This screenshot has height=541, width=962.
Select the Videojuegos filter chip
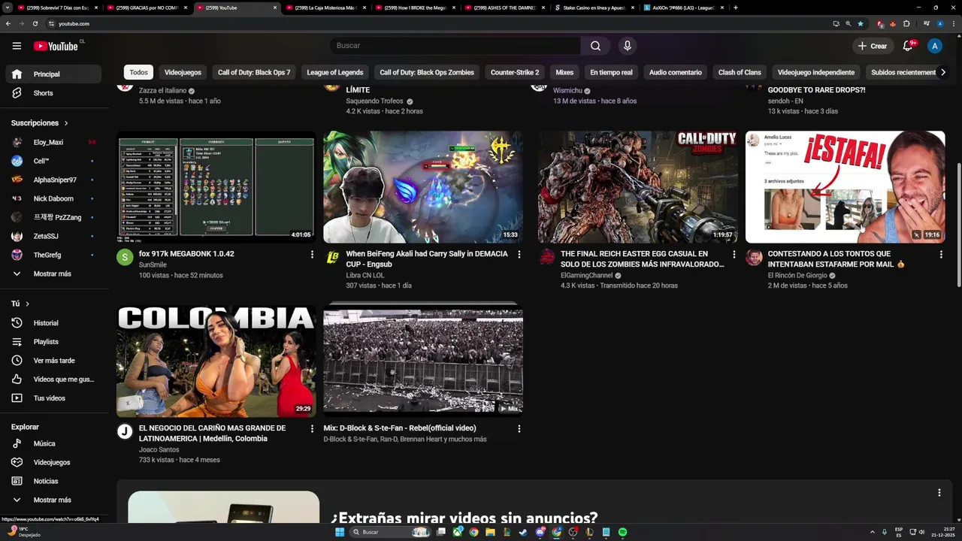[x=183, y=72]
